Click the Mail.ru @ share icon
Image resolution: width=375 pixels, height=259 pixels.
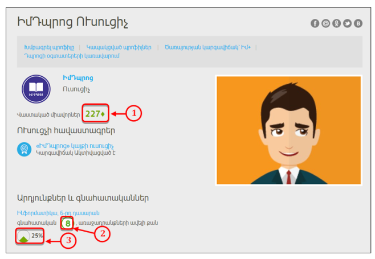pyautogui.click(x=326, y=23)
